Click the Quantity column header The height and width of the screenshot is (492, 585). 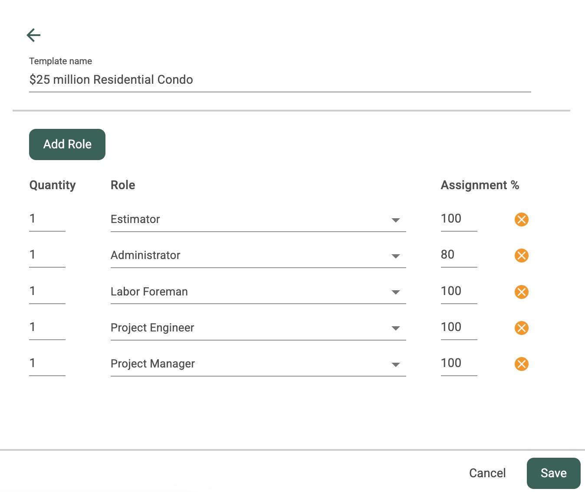[53, 185]
